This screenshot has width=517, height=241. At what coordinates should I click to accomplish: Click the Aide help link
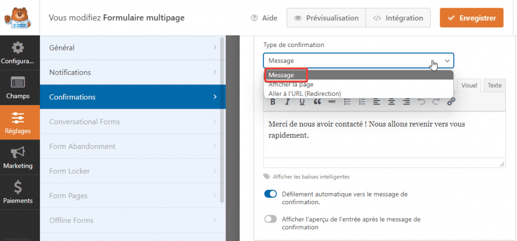click(x=264, y=18)
